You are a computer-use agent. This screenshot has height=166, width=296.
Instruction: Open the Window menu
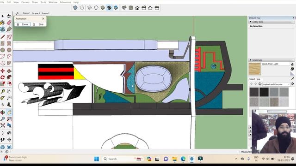click(53, 2)
